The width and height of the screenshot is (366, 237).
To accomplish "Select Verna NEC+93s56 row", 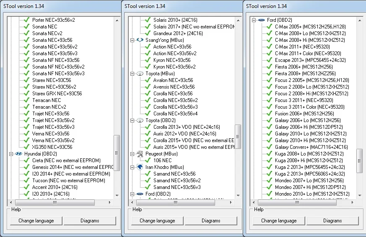I will 51,134.
